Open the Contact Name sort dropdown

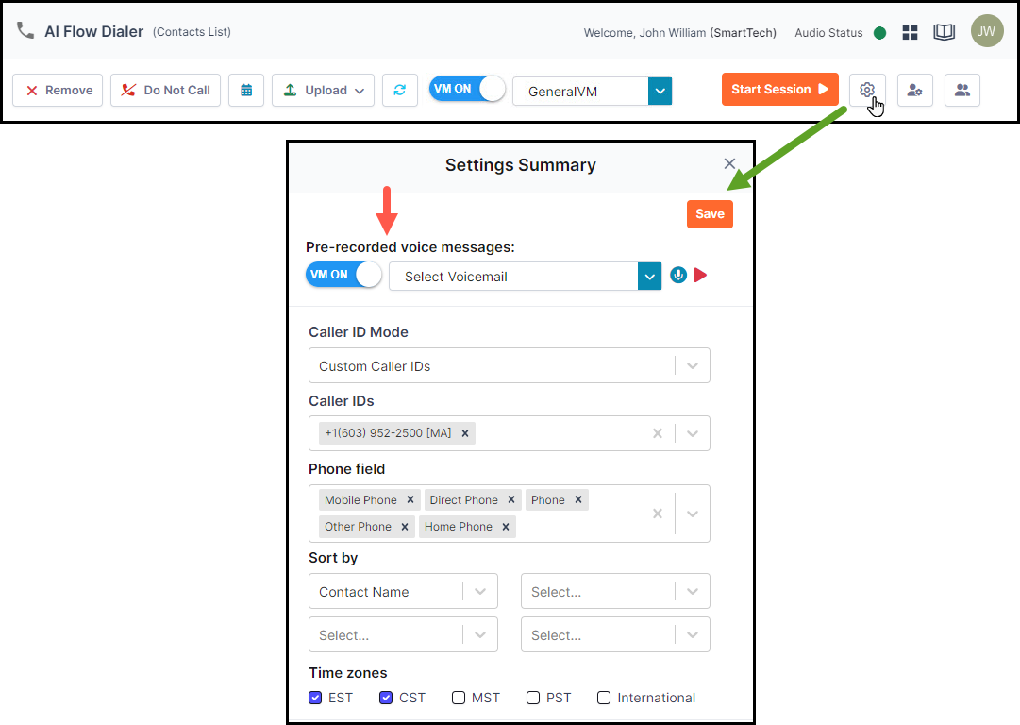(403, 591)
